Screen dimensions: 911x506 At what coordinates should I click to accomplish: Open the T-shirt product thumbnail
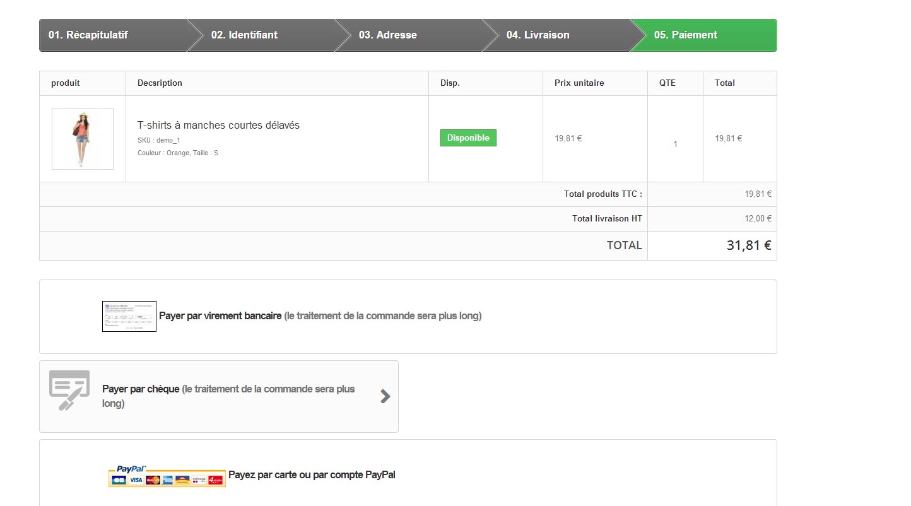(83, 139)
